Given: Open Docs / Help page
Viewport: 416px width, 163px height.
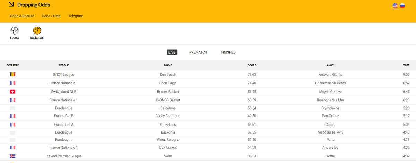Looking at the screenshot, I should point(51,16).
